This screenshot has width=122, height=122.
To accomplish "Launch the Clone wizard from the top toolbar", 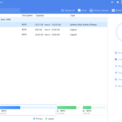I will point(82,11).
